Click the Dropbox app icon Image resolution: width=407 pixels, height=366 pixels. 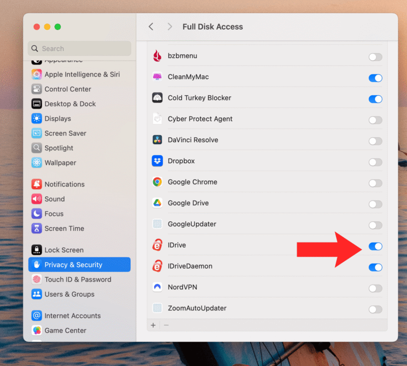[157, 161]
